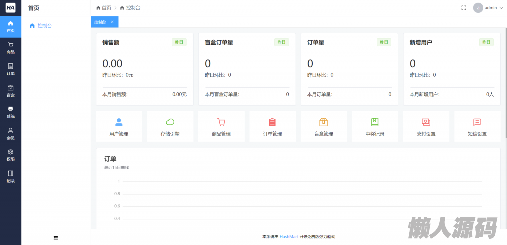Open 支付设置 payment settings shortcut
The image size is (507, 245).
pos(426,127)
